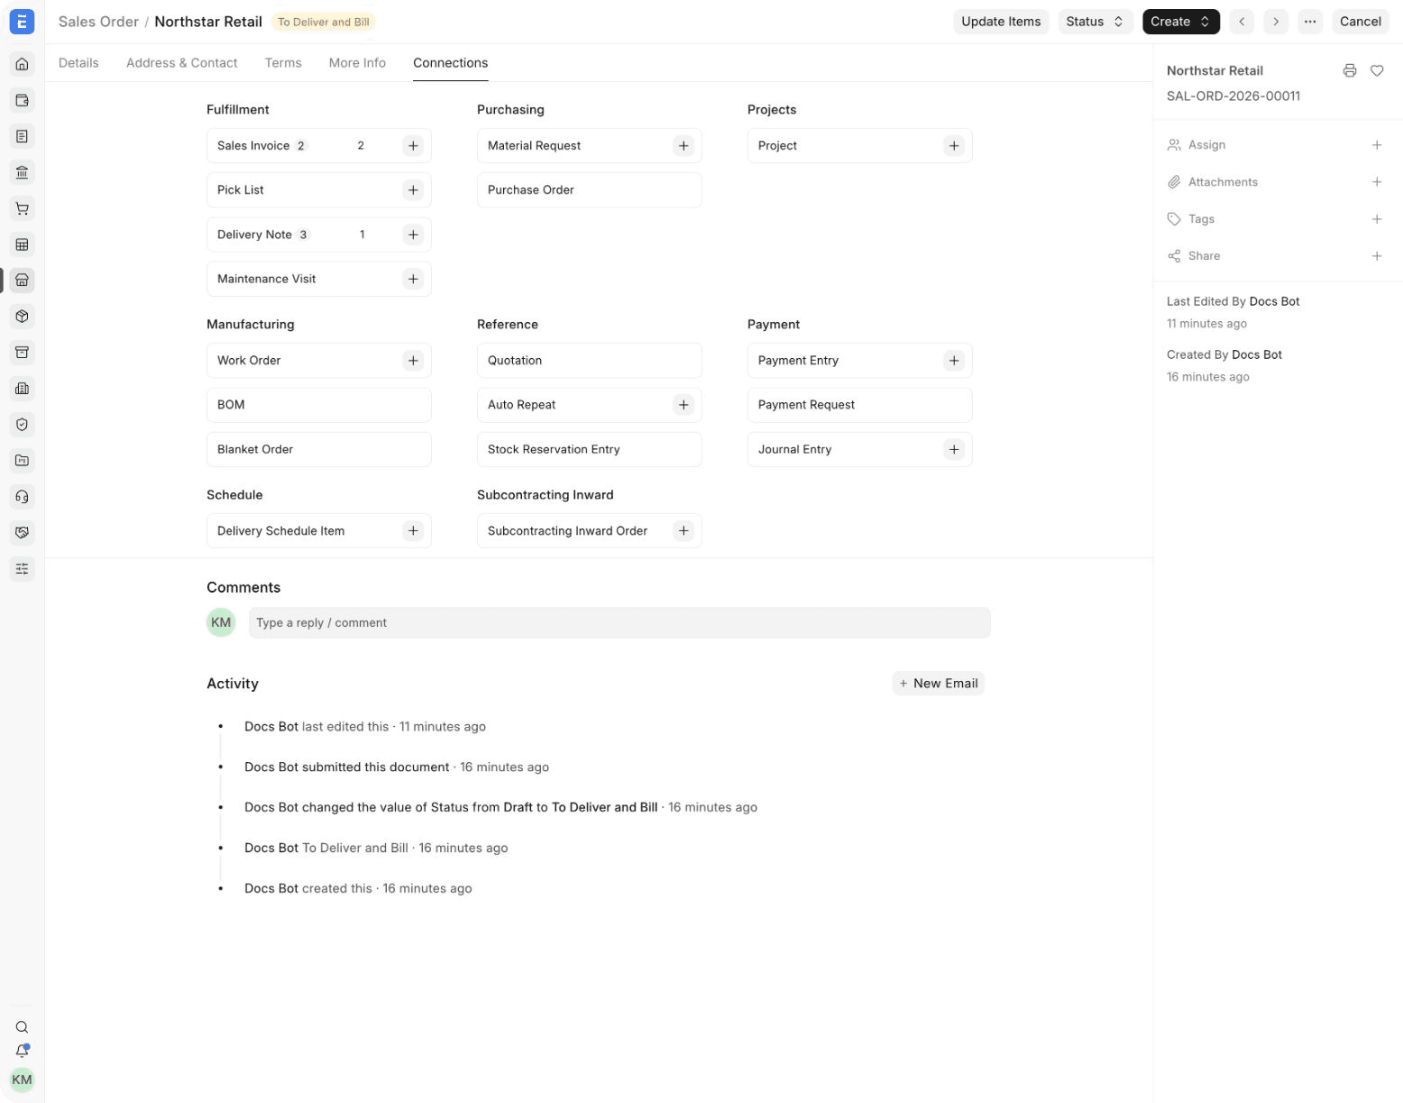This screenshot has height=1103, width=1403.
Task: Open the wallet icon in the sidebar
Action: 22,100
